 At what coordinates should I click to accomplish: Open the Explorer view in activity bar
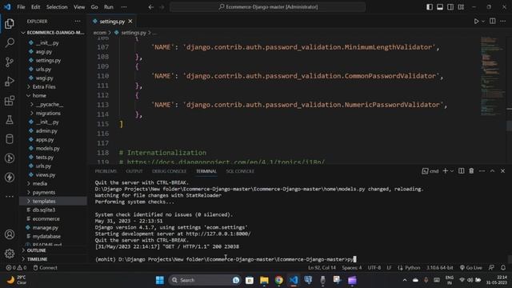(x=10, y=23)
